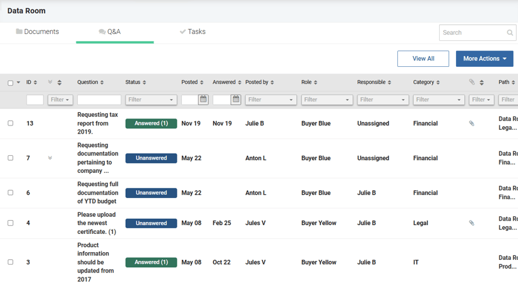
Task: Toggle the select-all header checkbox
Action: (x=10, y=83)
